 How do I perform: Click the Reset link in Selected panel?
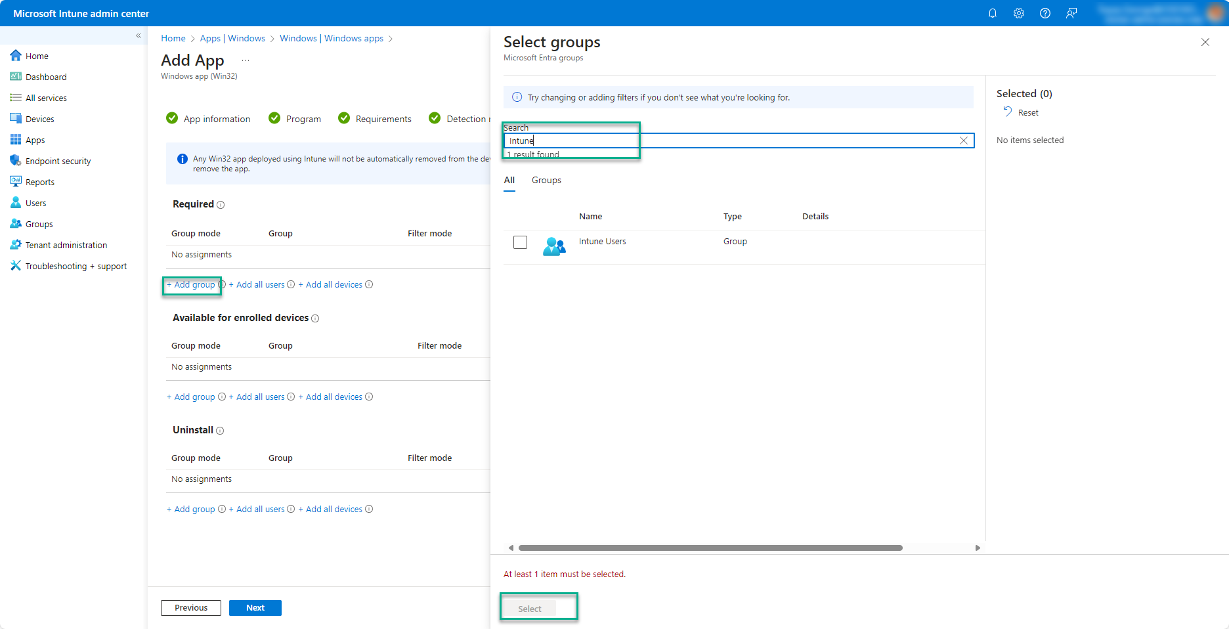(1027, 112)
